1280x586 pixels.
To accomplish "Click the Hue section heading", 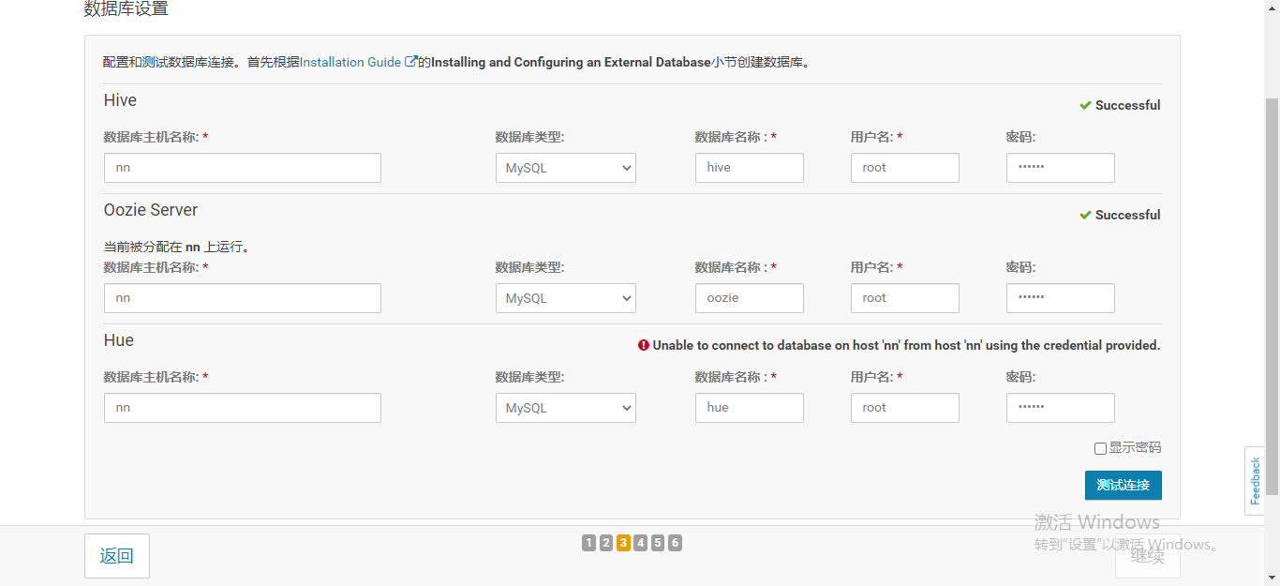I will click(119, 340).
